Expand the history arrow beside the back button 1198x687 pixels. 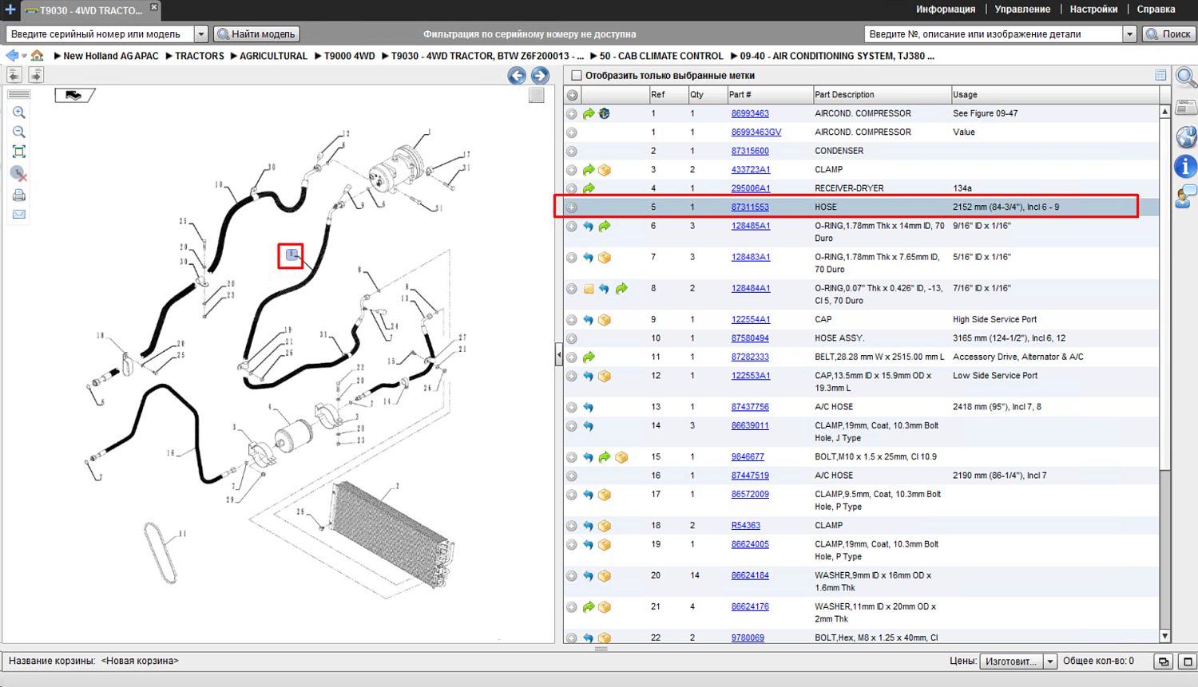[24, 56]
